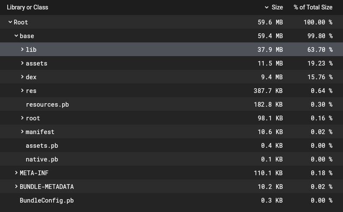This screenshot has width=343, height=212.
Task: Select the assets.pb file entry
Action: tap(42, 146)
